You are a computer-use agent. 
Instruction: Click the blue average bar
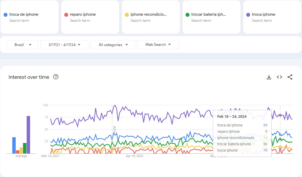tap(14, 145)
